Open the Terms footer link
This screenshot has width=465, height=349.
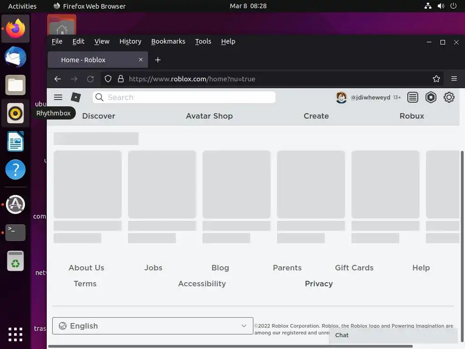[85, 284]
